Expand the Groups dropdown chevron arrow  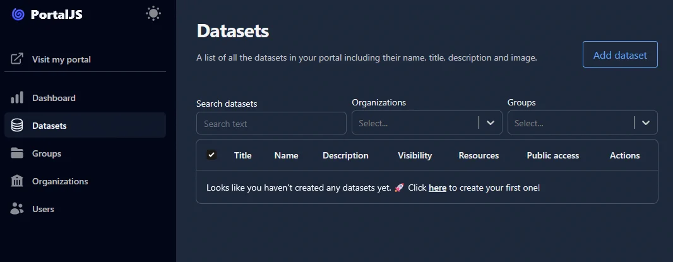646,123
